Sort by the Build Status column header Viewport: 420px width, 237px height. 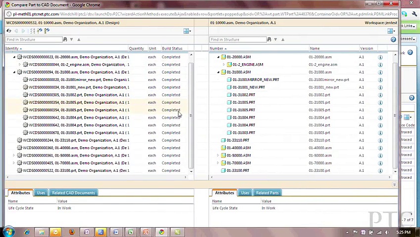tap(172, 48)
